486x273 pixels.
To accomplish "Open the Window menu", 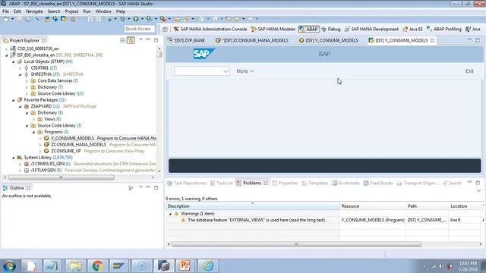I will [x=103, y=11].
